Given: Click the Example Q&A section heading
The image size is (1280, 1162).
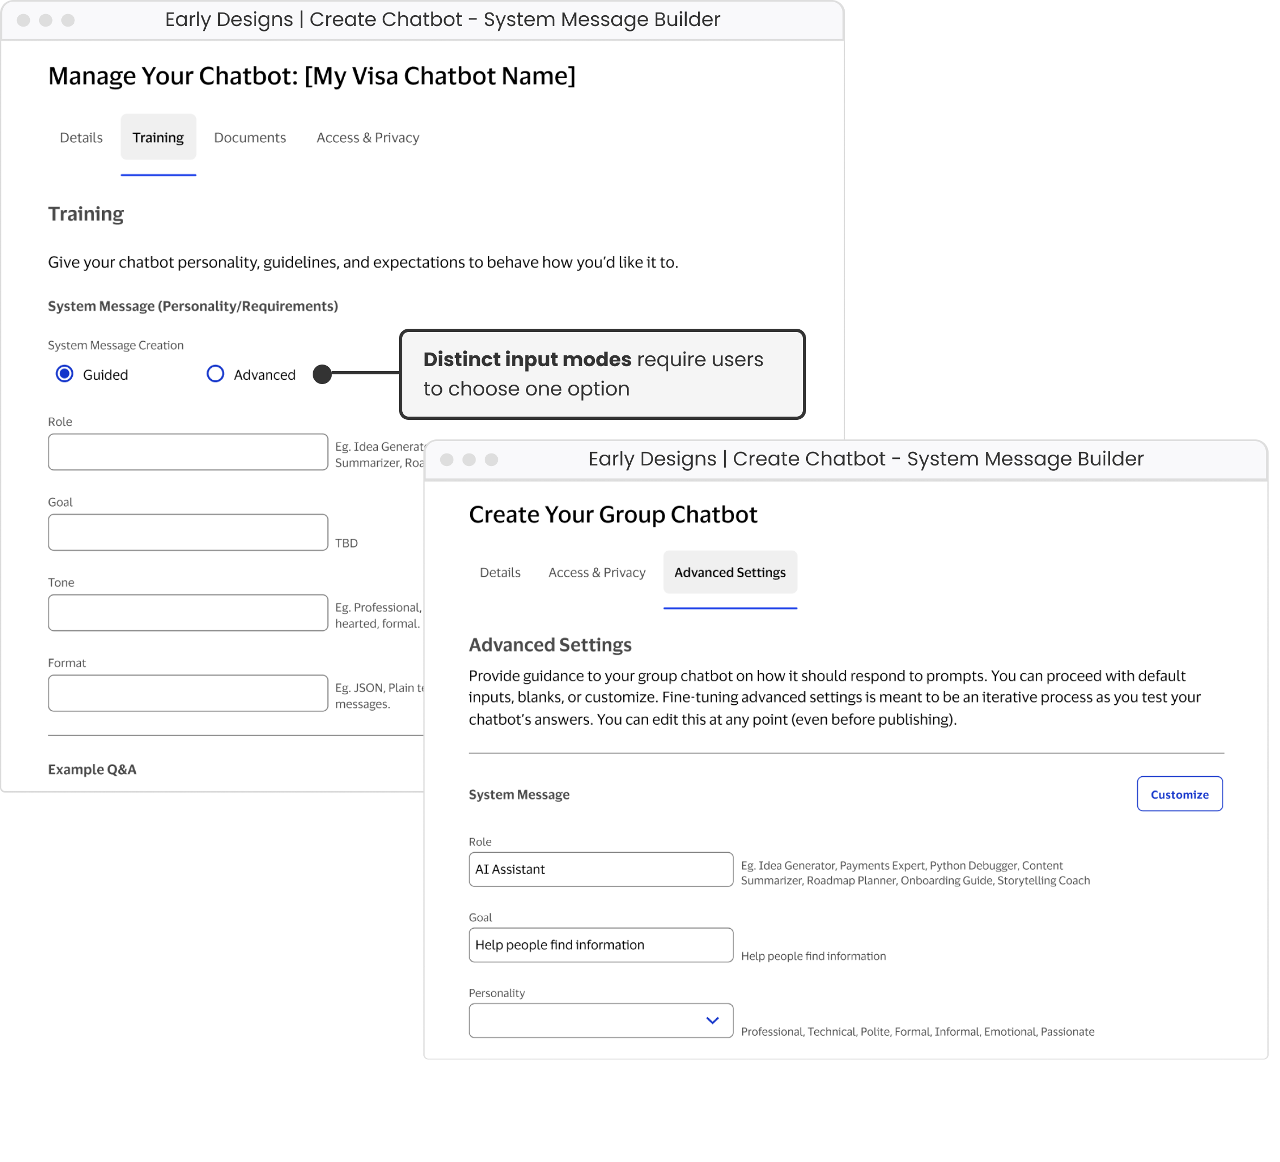Looking at the screenshot, I should pyautogui.click(x=93, y=769).
